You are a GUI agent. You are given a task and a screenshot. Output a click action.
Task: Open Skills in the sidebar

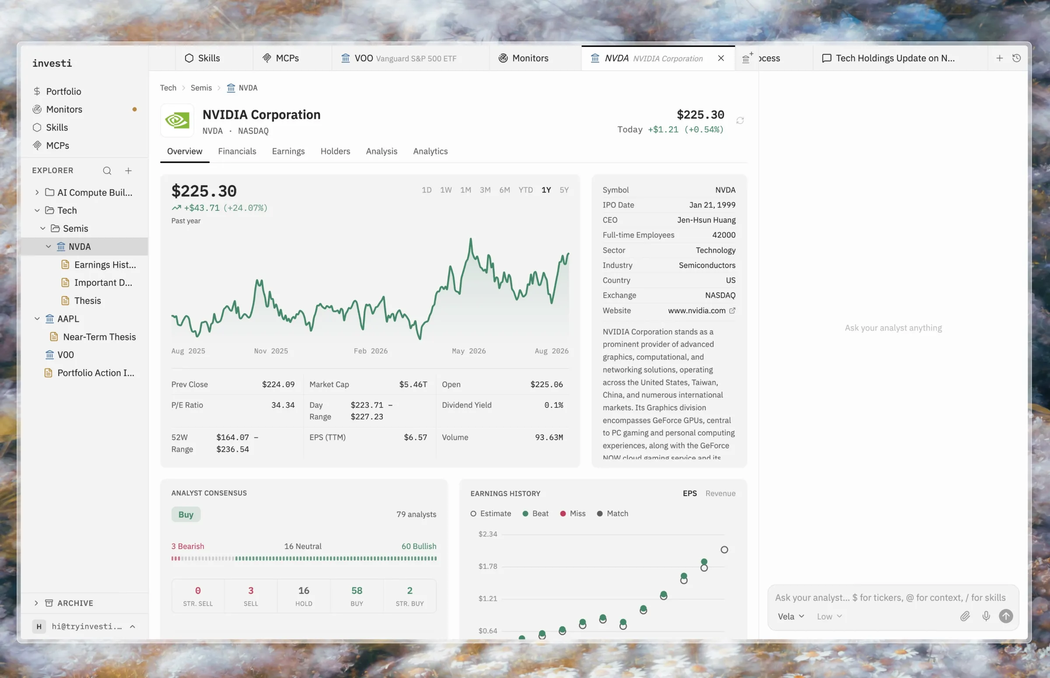click(84, 127)
